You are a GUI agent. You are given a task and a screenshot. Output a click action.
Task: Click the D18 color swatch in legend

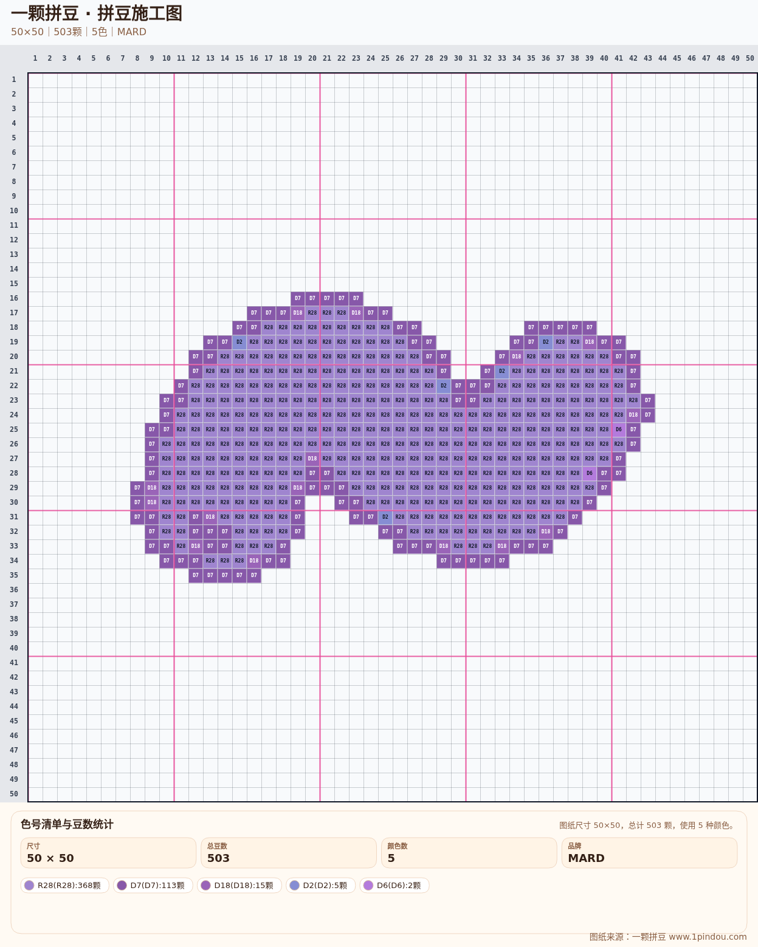[x=205, y=886]
